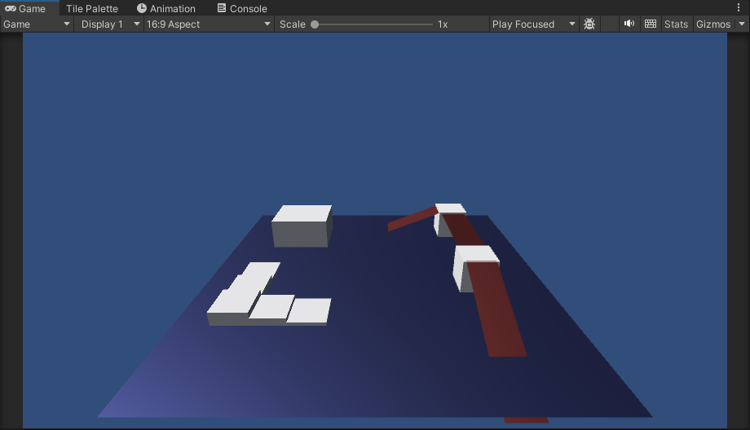Expand the Gizmos dropdown arrow
Screen dimensions: 750x430
pyautogui.click(x=742, y=24)
